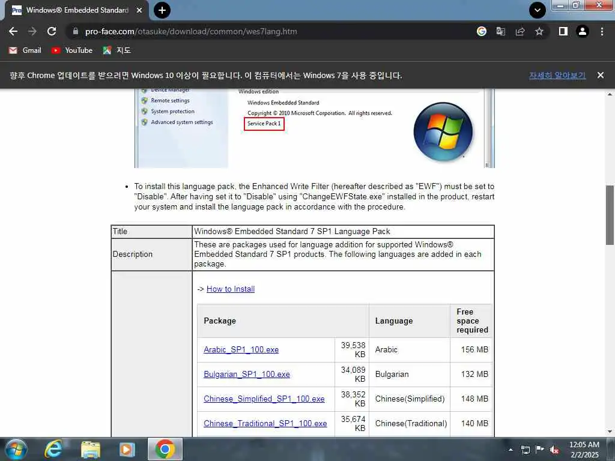The image size is (615, 461).
Task: Go back to the previous page
Action: (13, 31)
